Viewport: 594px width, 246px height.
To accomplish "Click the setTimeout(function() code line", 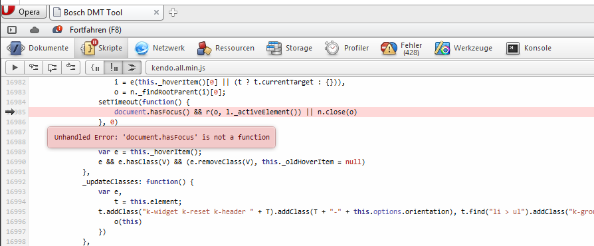I will tap(144, 102).
